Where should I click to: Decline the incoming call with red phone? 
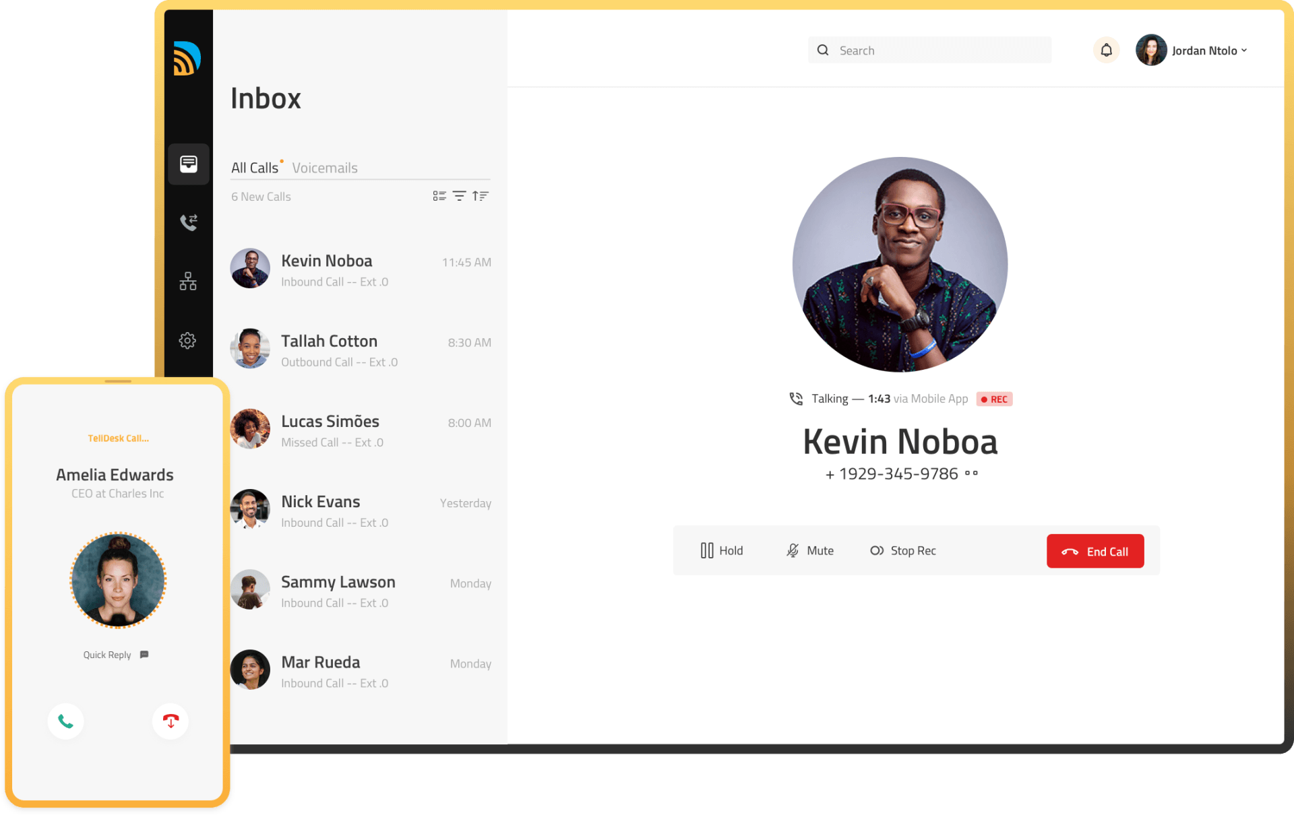pyautogui.click(x=171, y=721)
